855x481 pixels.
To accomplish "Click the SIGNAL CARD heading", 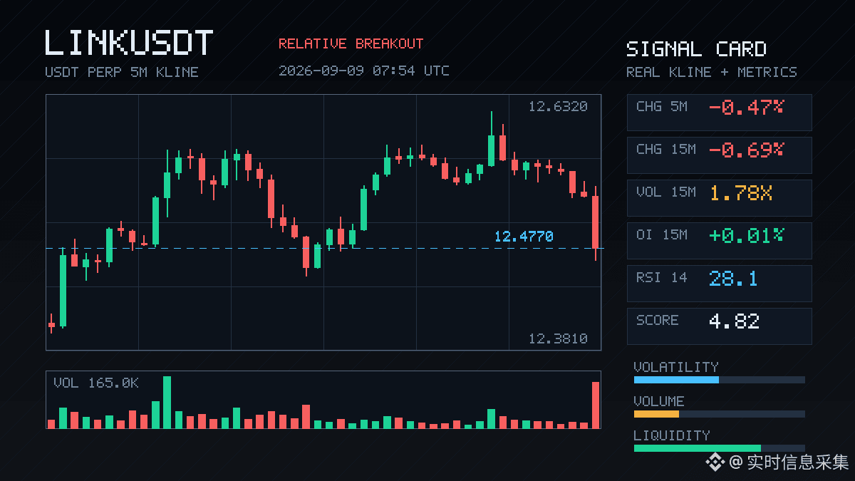I will 696,49.
